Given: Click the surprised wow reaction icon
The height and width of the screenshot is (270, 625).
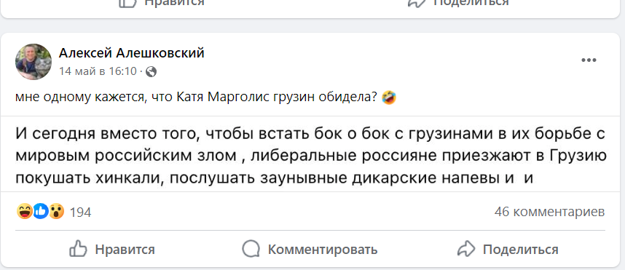Looking at the screenshot, I should [56, 212].
